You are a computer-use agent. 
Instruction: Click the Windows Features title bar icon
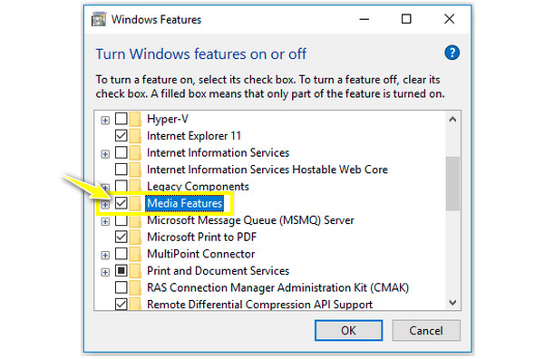[99, 19]
